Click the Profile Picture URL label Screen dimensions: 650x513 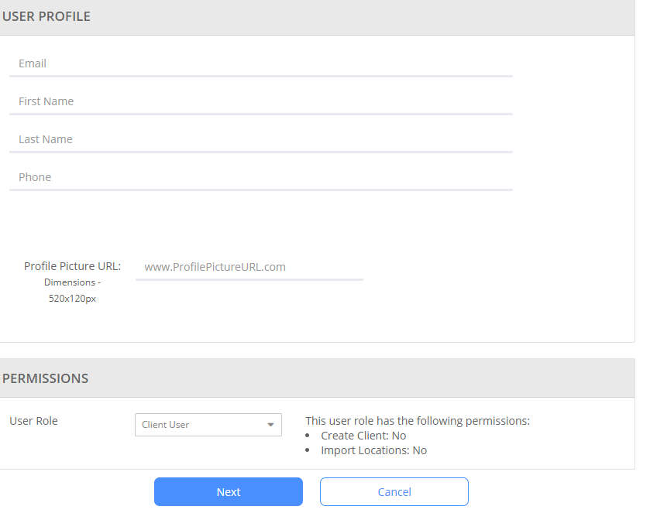[73, 266]
